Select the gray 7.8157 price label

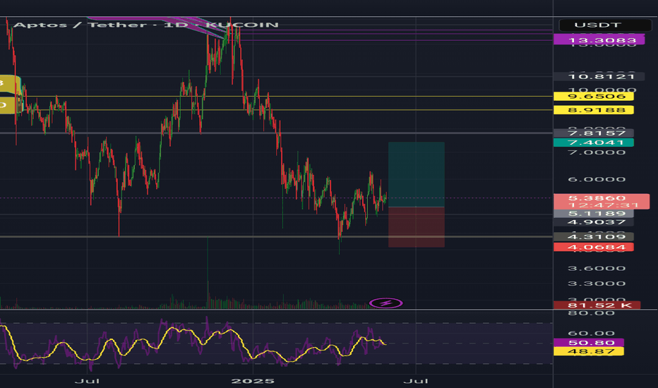(x=594, y=133)
